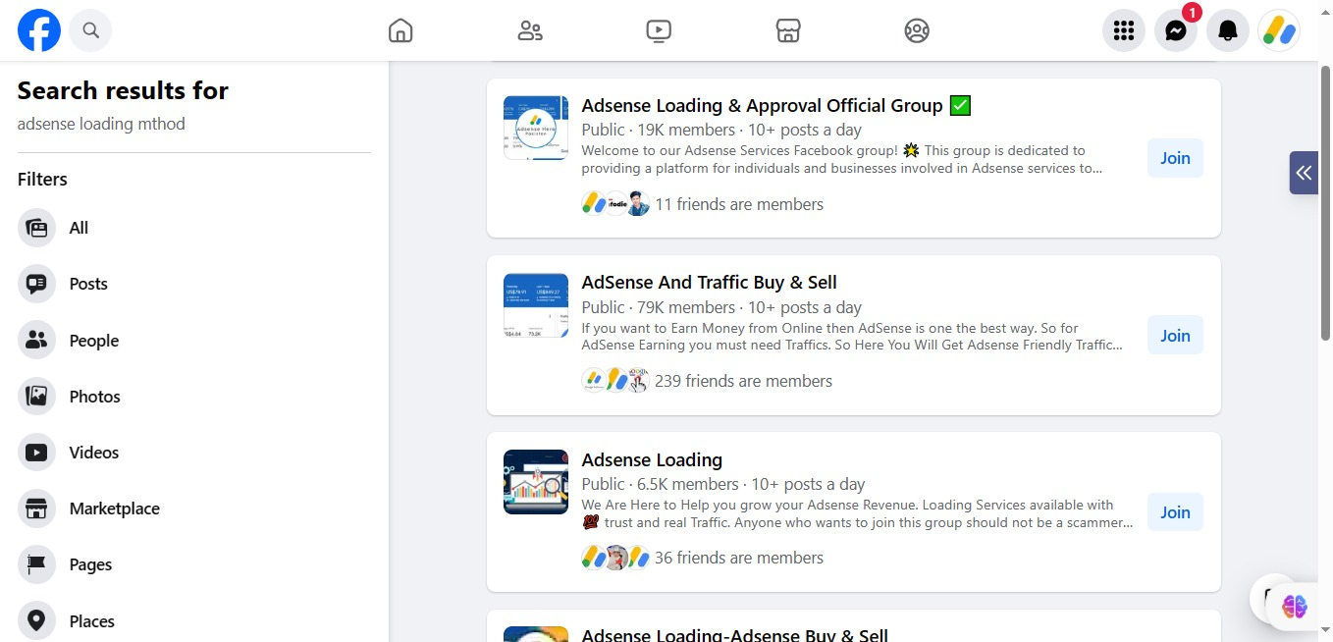Join Adsense Loading & Approval Official Group
Viewport: 1333px width, 642px height.
click(1175, 158)
